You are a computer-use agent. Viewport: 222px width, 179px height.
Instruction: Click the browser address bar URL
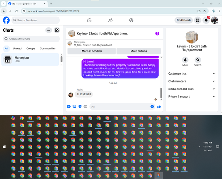pos(53,11)
